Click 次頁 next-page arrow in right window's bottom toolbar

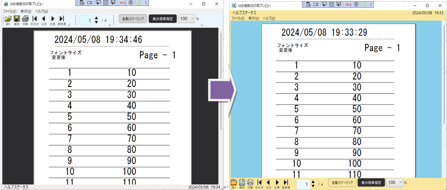(277, 182)
